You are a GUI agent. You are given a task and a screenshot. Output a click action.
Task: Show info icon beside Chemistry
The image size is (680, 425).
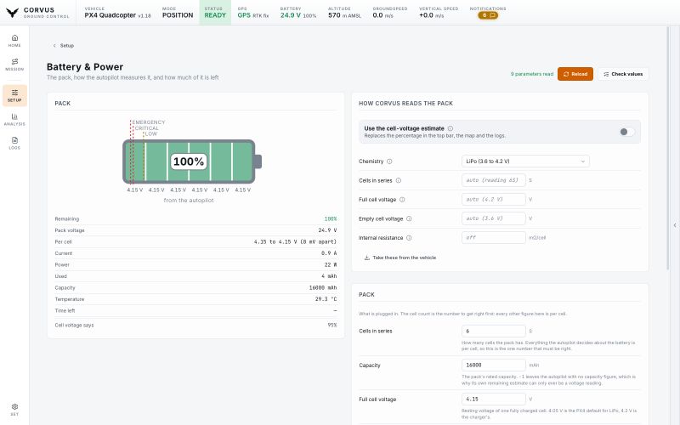[x=389, y=161]
